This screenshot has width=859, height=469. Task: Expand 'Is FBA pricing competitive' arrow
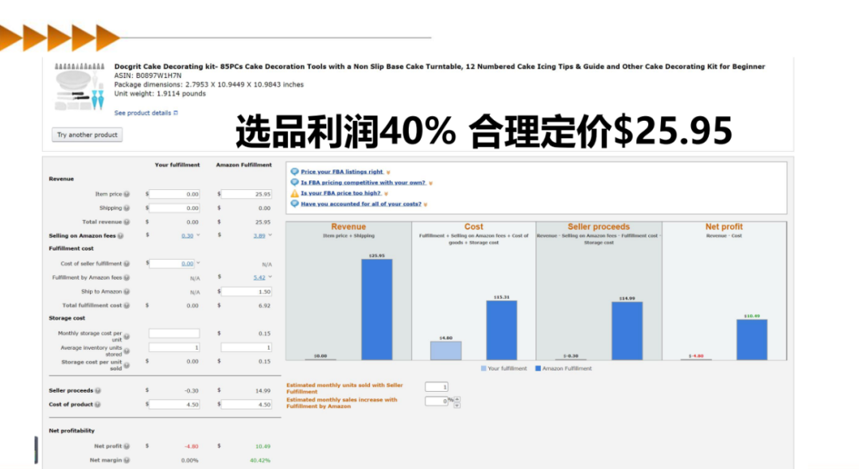[x=430, y=184]
